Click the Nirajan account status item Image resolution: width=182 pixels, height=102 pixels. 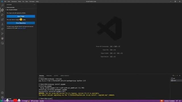point(26,101)
